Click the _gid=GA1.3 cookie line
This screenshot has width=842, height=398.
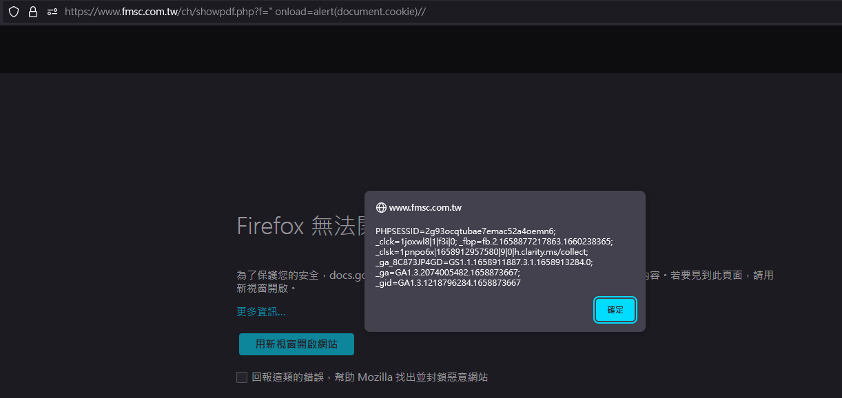[x=448, y=282]
